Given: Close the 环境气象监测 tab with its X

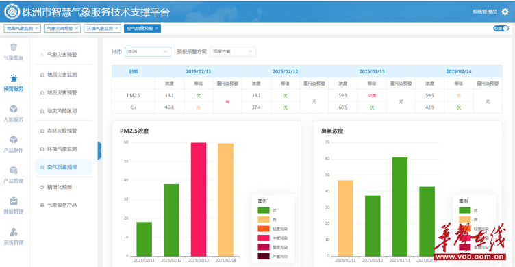Looking at the screenshot, I should coord(116,29).
